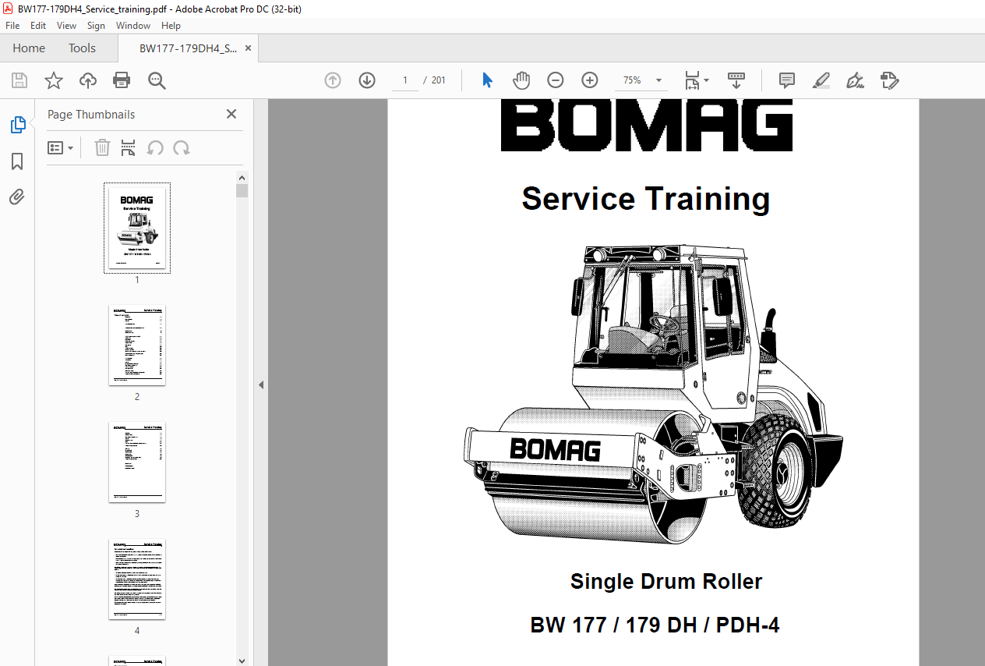The height and width of the screenshot is (666, 985).
Task: Select the page 4 thumbnail
Action: 137,579
